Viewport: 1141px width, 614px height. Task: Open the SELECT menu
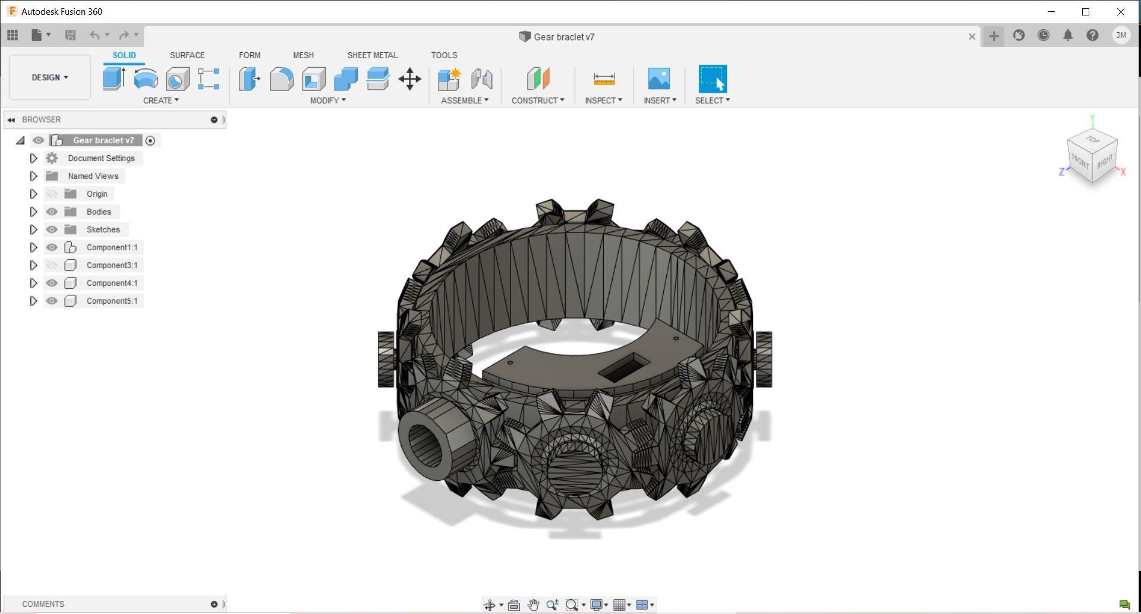click(x=713, y=100)
